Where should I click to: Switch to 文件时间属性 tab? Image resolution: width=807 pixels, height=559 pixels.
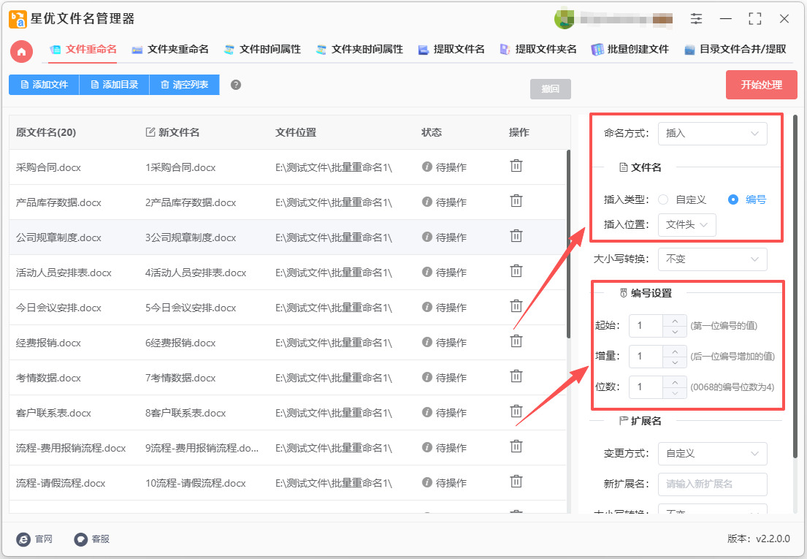point(262,50)
